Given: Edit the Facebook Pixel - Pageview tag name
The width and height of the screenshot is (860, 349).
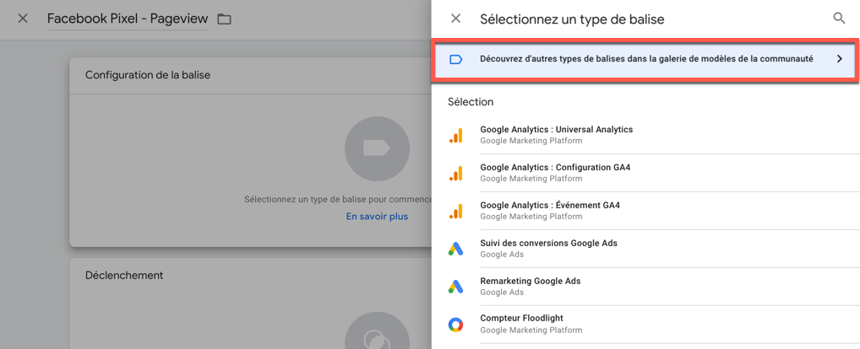Looking at the screenshot, I should (x=127, y=19).
